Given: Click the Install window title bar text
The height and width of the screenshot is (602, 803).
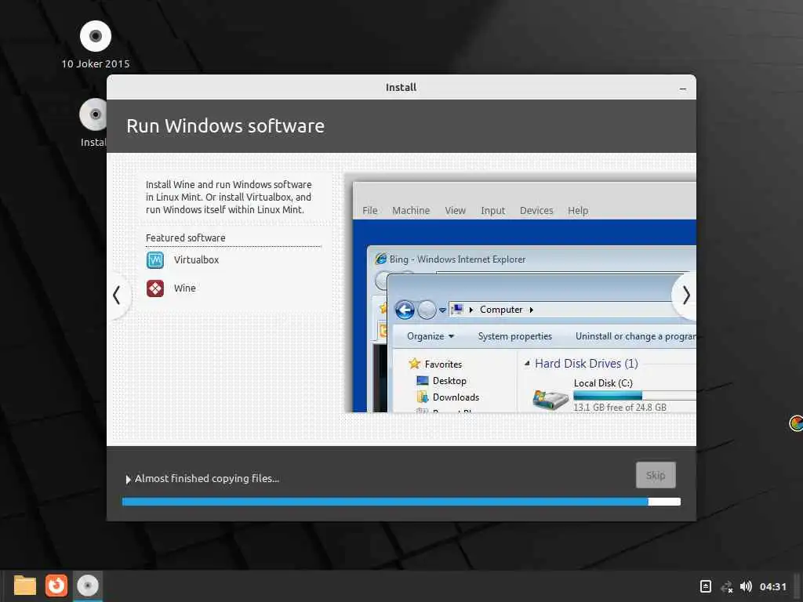Looking at the screenshot, I should tap(401, 88).
